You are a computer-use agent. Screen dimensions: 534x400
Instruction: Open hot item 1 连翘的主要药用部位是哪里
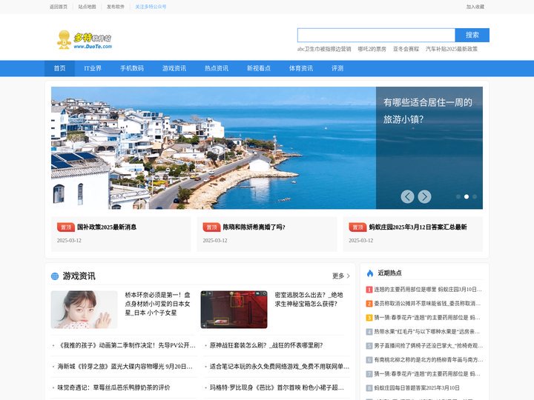(x=428, y=290)
